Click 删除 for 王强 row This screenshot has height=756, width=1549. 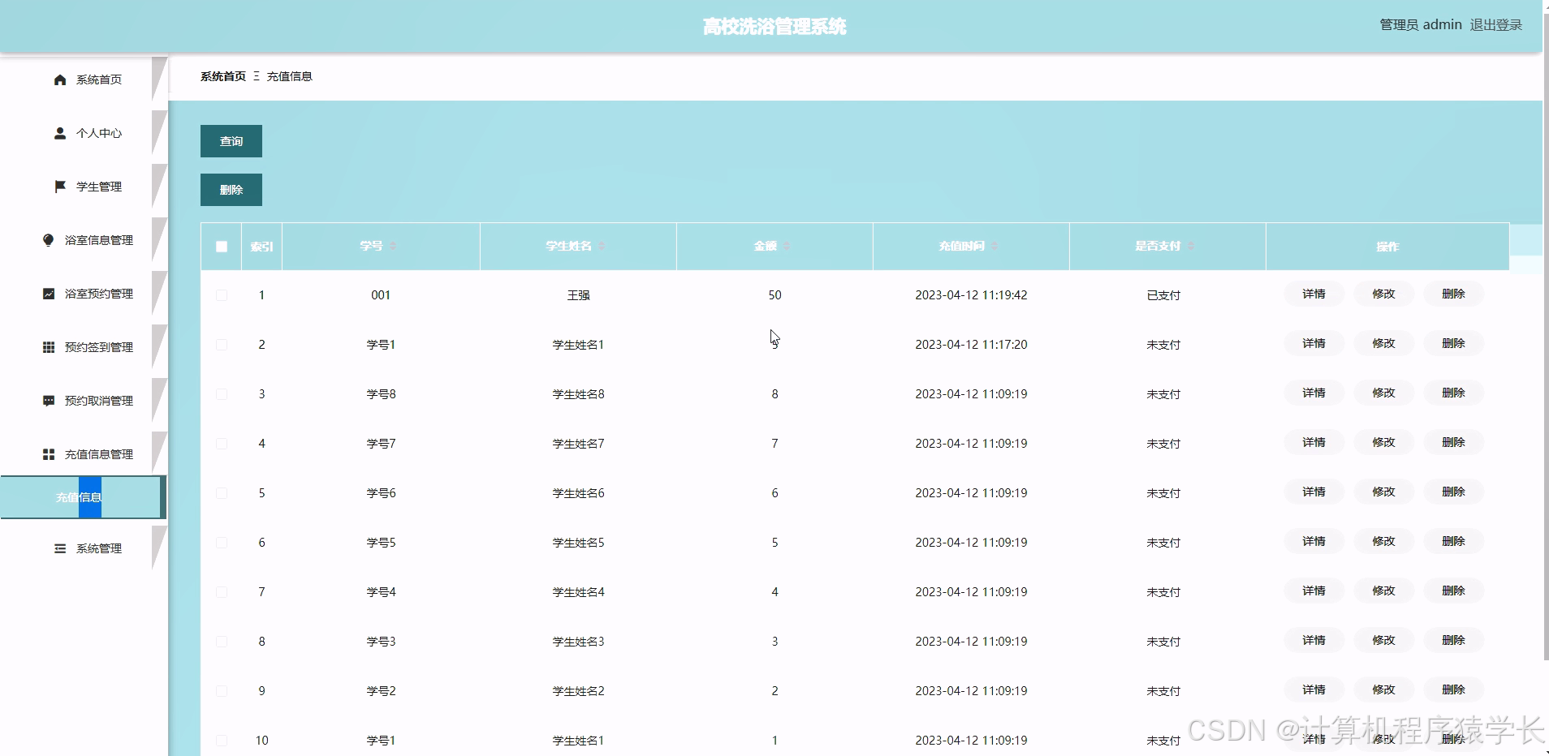(1453, 294)
